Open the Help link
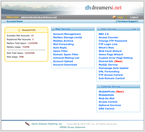145x132 pixels. 120,17
